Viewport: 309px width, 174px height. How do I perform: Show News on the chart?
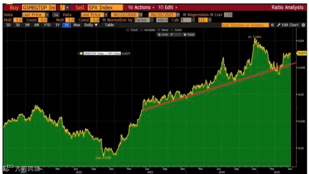tap(163, 30)
